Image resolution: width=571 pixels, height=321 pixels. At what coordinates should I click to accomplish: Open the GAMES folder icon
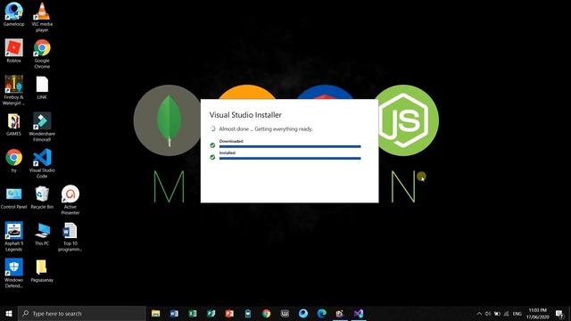(14, 124)
